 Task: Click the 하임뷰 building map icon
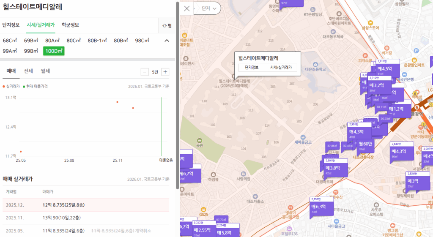[213, 174]
